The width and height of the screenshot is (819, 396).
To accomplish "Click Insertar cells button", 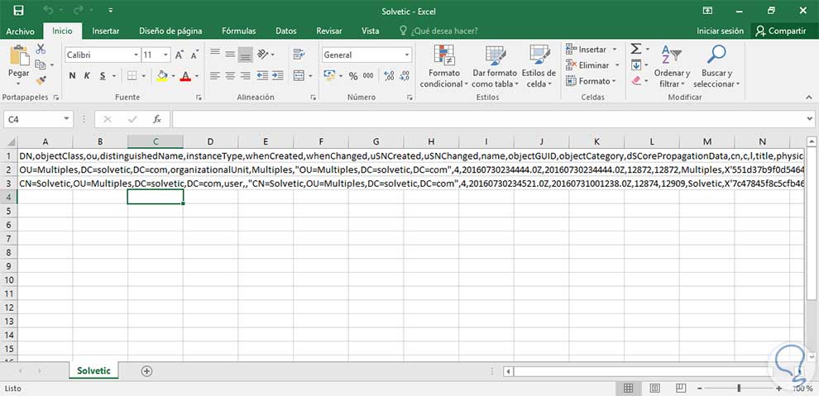I will coord(591,50).
